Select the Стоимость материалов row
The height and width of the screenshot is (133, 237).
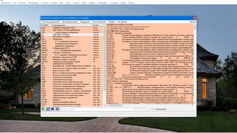click(72, 77)
